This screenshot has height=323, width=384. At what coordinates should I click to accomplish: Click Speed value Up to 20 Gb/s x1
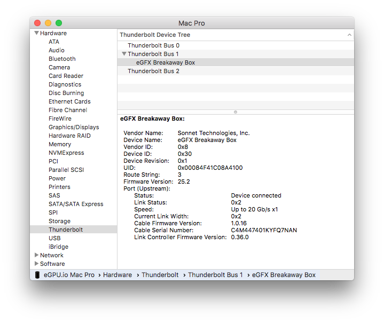tap(254, 209)
